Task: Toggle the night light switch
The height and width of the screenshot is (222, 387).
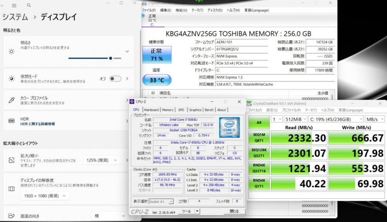Action: (115, 79)
